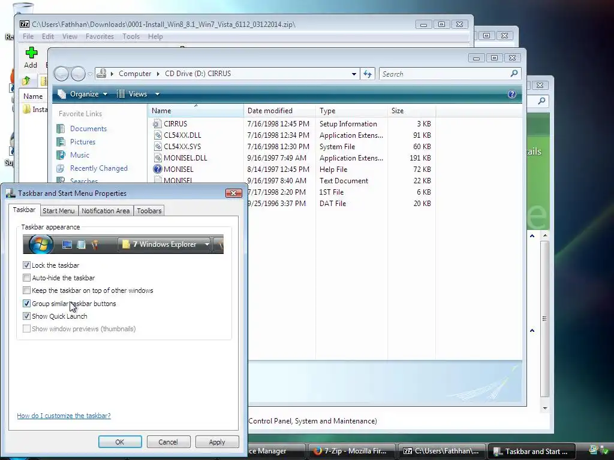Select the Taskbar tab
Image resolution: width=614 pixels, height=460 pixels.
(24, 210)
